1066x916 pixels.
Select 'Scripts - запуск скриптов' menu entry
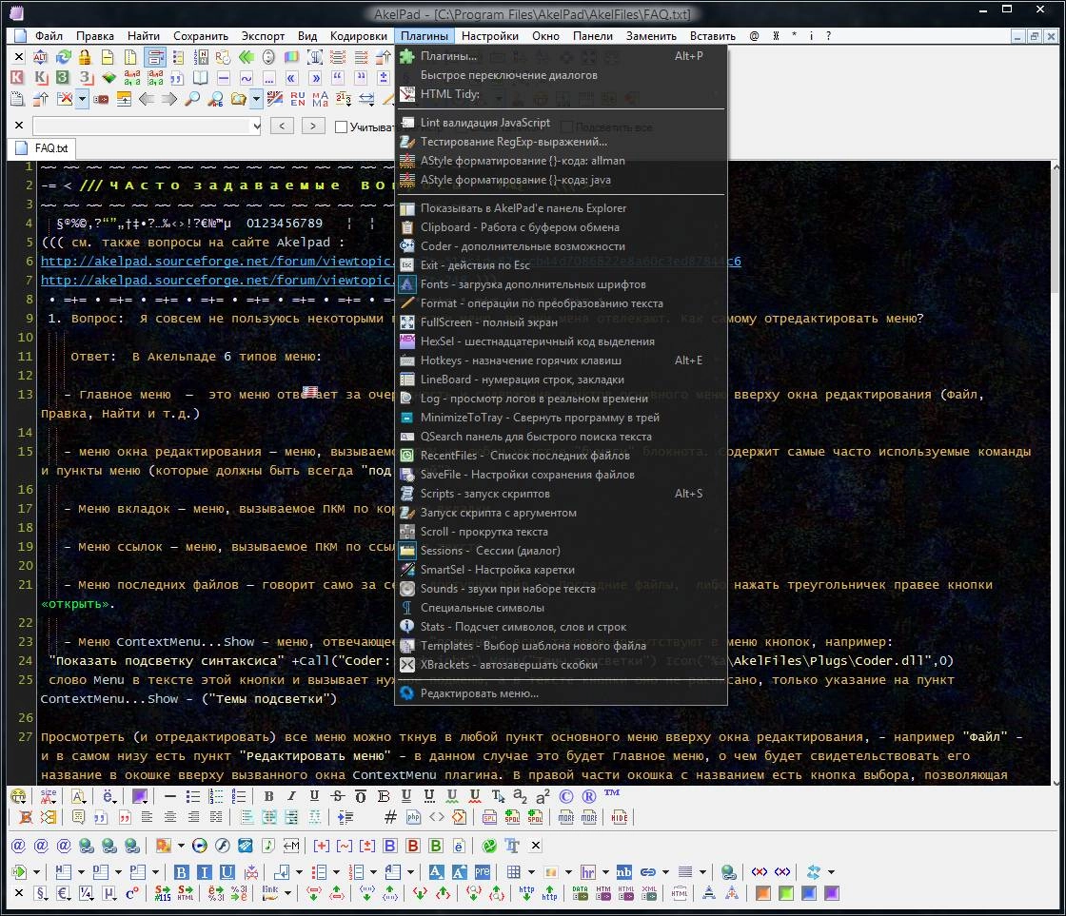click(561, 494)
